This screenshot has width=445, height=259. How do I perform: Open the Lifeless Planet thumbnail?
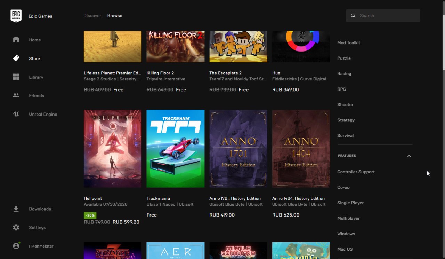click(113, 47)
